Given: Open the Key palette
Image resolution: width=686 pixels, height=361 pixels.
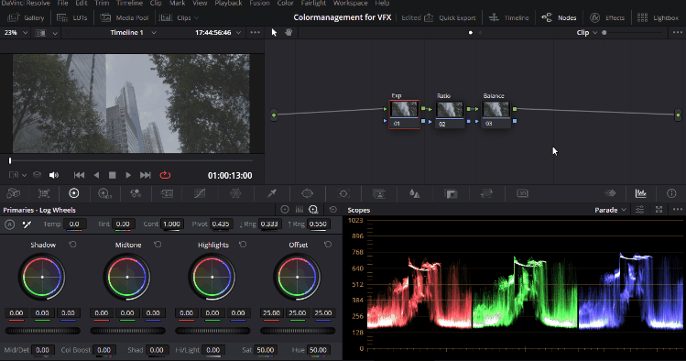Looking at the screenshot, I should click(x=451, y=193).
